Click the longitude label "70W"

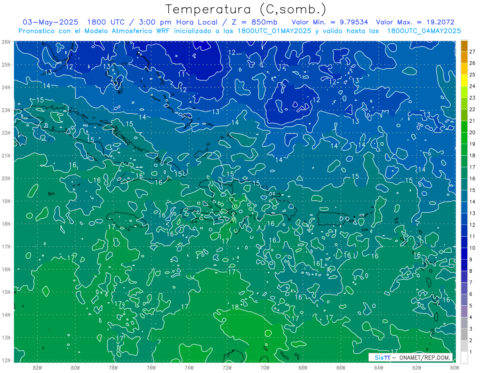pos(265,367)
